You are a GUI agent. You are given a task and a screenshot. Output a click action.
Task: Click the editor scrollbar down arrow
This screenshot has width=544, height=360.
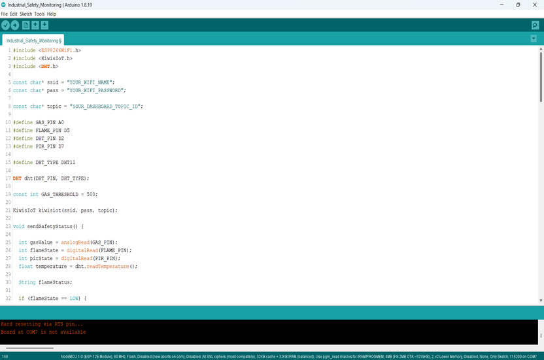541,301
